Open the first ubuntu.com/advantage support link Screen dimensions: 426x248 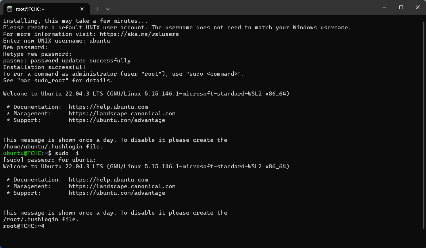point(117,120)
